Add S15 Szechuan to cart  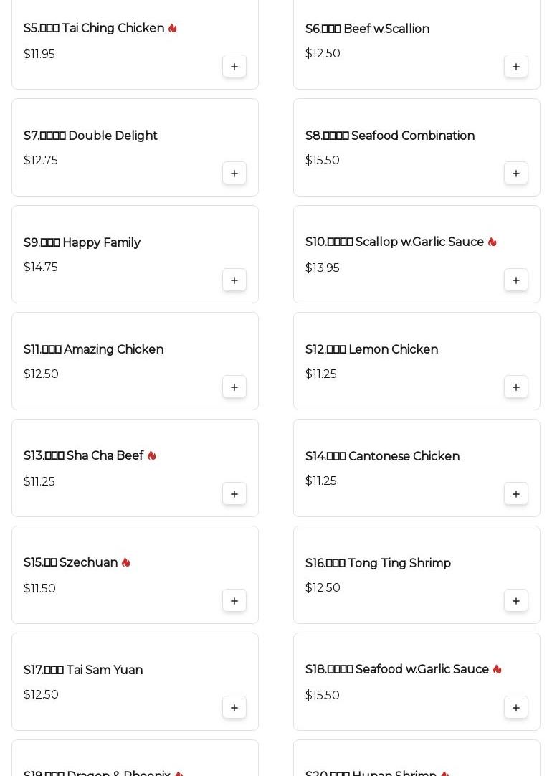point(234,601)
